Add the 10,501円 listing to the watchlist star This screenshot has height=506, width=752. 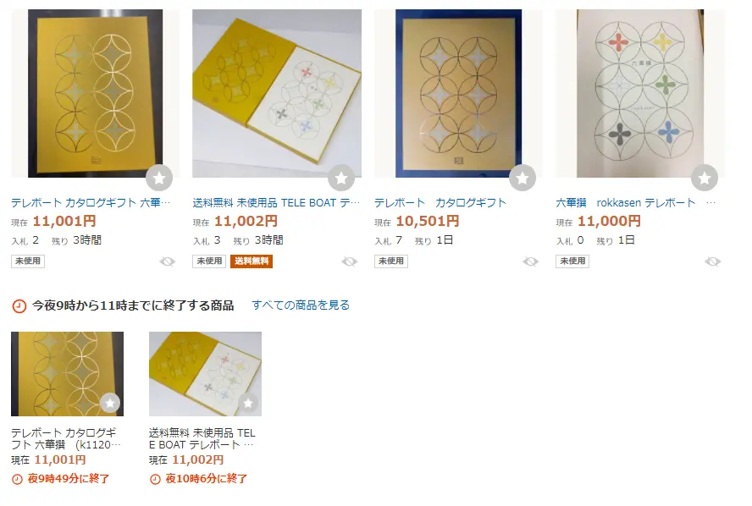(523, 178)
